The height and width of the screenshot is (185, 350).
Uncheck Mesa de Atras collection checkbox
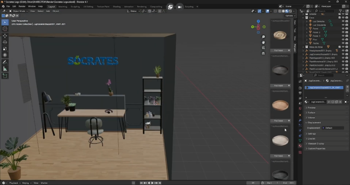[x=339, y=47]
